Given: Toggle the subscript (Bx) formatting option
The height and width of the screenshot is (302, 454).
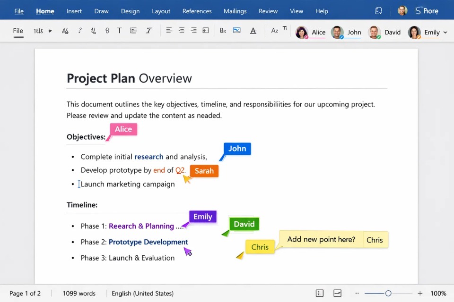Looking at the screenshot, I should [x=223, y=31].
